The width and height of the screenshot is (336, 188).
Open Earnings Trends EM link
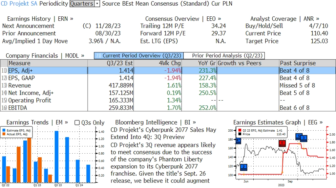pos(37,122)
